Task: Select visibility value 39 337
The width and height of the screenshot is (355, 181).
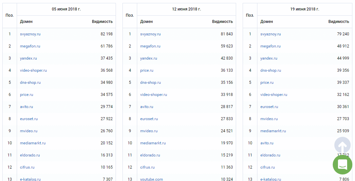Action: 343,82
